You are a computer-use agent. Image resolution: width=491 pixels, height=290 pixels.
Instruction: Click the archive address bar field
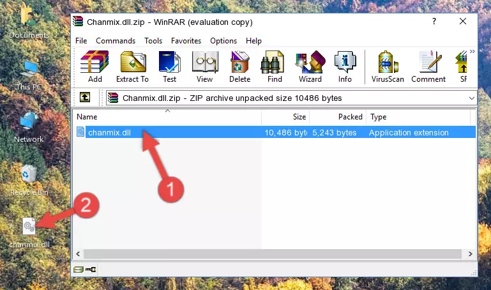point(291,98)
